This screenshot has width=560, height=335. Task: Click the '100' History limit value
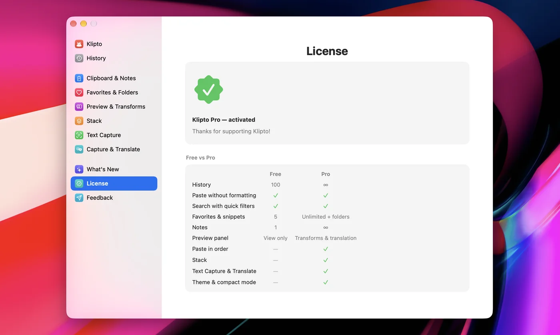276,185
